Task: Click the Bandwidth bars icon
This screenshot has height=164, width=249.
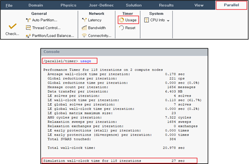Action: coord(84,28)
